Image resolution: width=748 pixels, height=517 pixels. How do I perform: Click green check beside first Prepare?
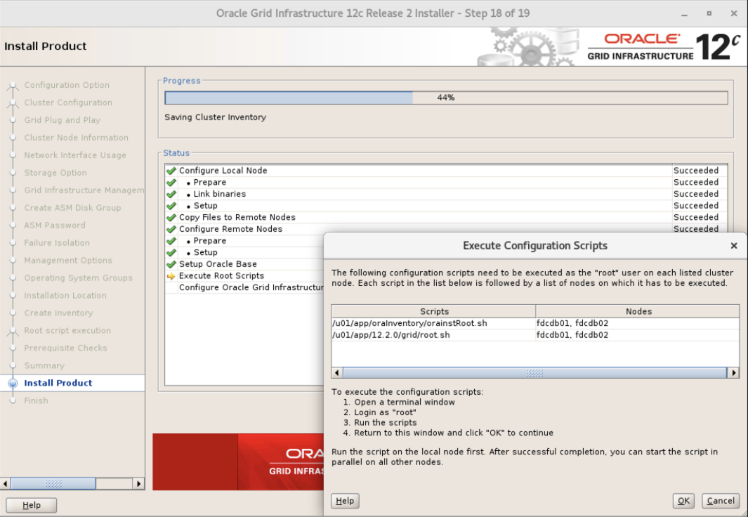(x=171, y=182)
